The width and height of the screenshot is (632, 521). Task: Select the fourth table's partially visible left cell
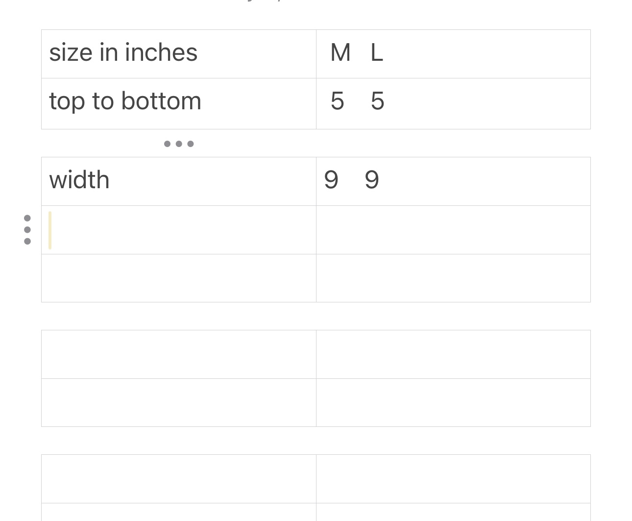(179, 512)
